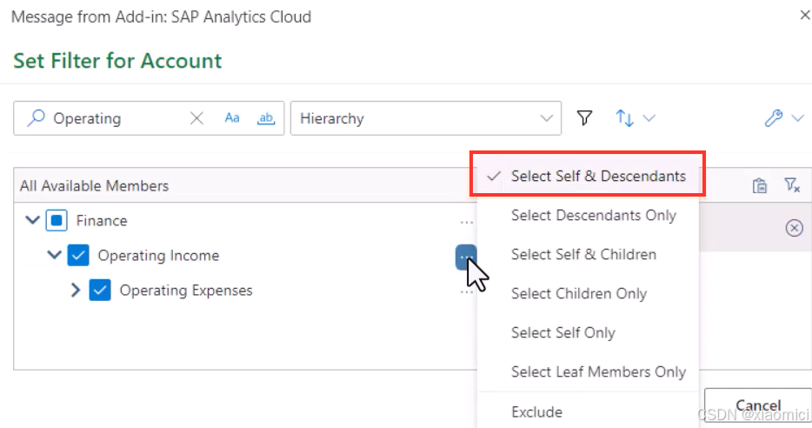The width and height of the screenshot is (812, 428).
Task: Click the clear all filters icon
Action: [x=792, y=185]
